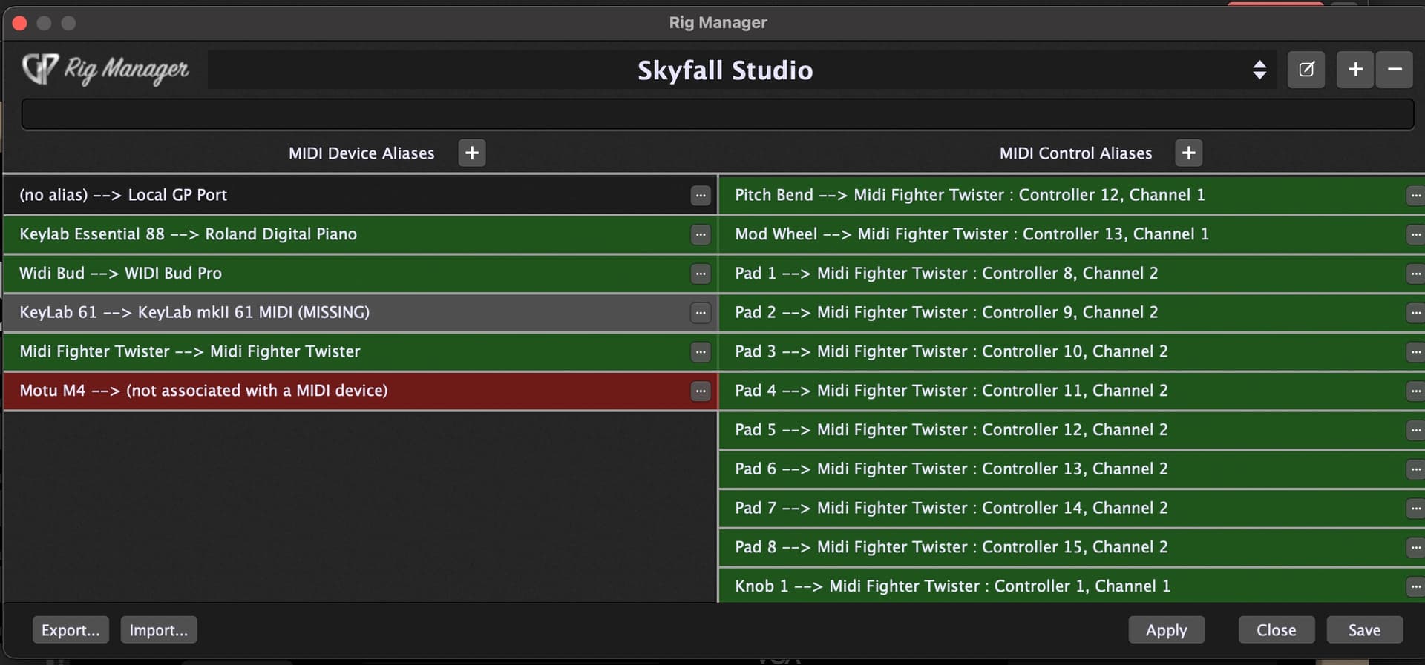1425x665 pixels.
Task: Open options for KeyLab 61 missing alias
Action: [700, 313]
